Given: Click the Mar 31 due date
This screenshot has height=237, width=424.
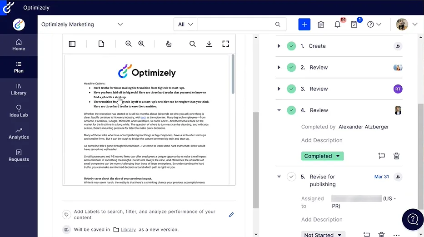Looking at the screenshot, I should [382, 177].
